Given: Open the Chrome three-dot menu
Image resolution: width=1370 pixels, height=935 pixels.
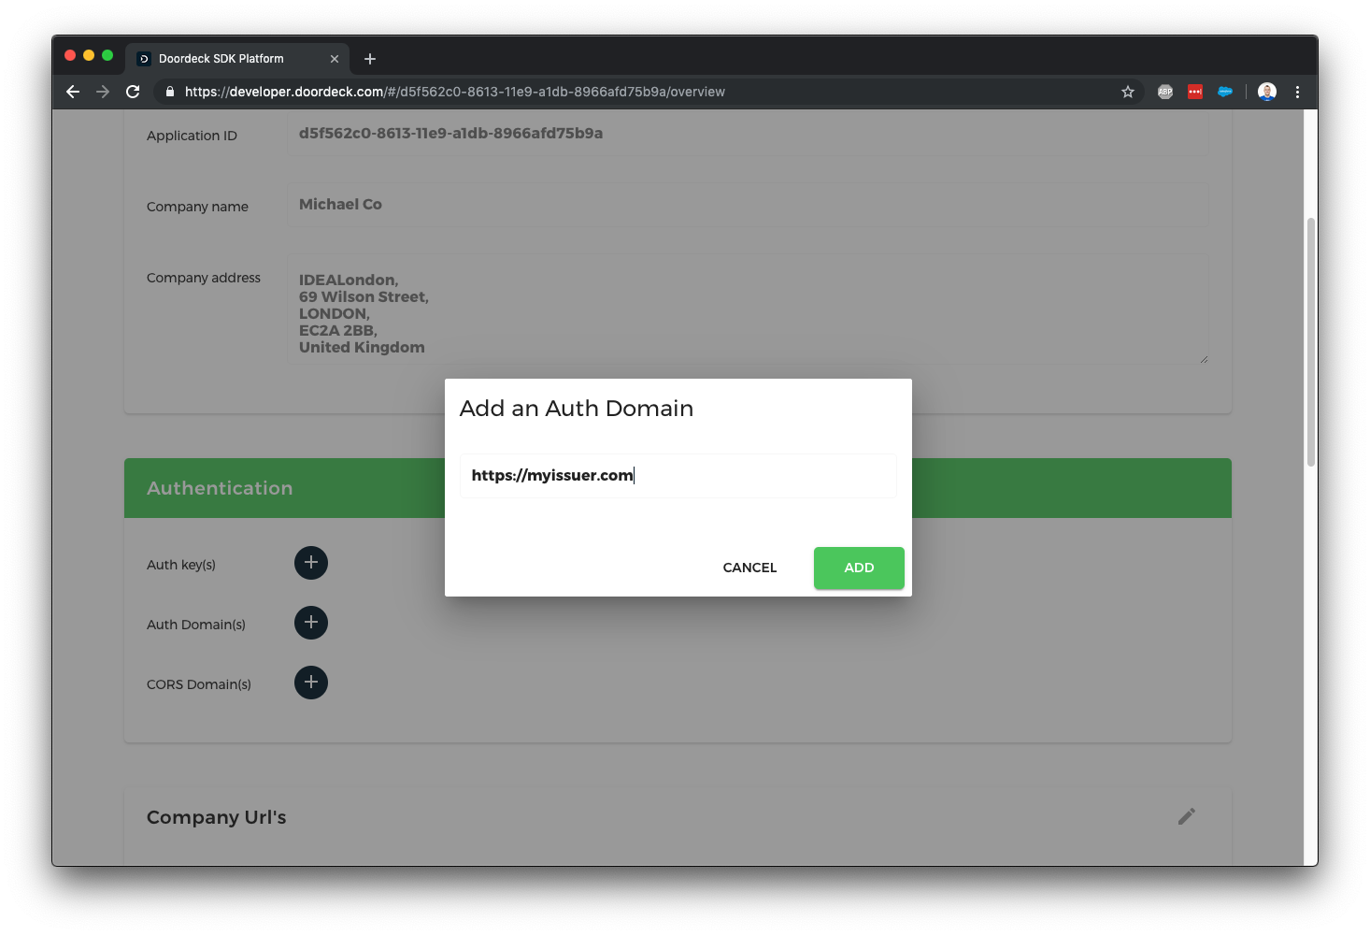Looking at the screenshot, I should (x=1297, y=92).
